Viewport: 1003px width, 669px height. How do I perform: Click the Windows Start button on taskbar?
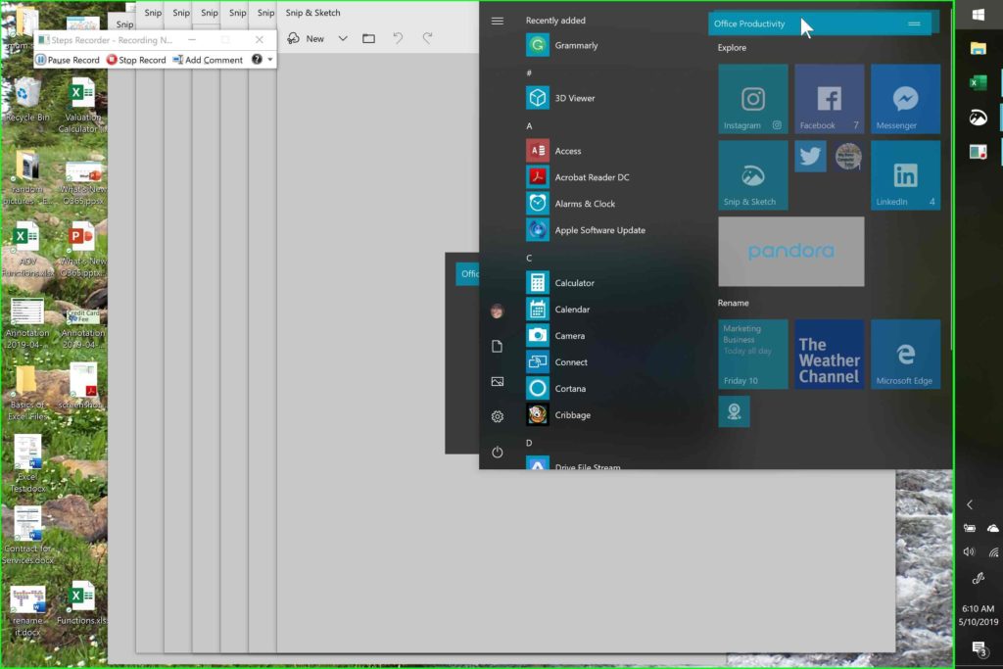click(x=979, y=16)
